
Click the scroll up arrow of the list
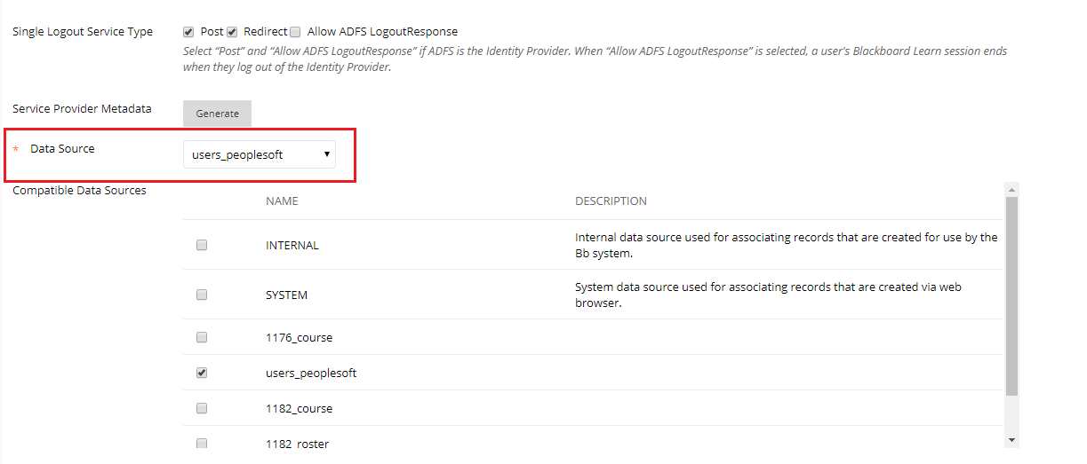click(x=1011, y=189)
